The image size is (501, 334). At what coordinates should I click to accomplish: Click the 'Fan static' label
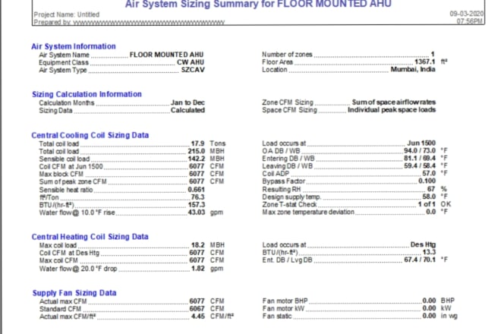pos(277,316)
